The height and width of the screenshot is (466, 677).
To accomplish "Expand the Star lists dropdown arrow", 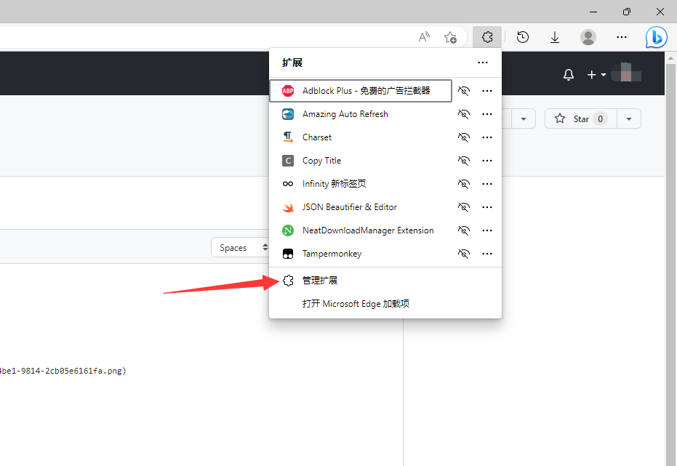I will [x=629, y=118].
